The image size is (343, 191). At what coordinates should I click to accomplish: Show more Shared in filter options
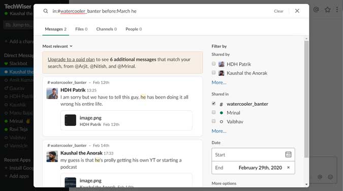pos(219,131)
